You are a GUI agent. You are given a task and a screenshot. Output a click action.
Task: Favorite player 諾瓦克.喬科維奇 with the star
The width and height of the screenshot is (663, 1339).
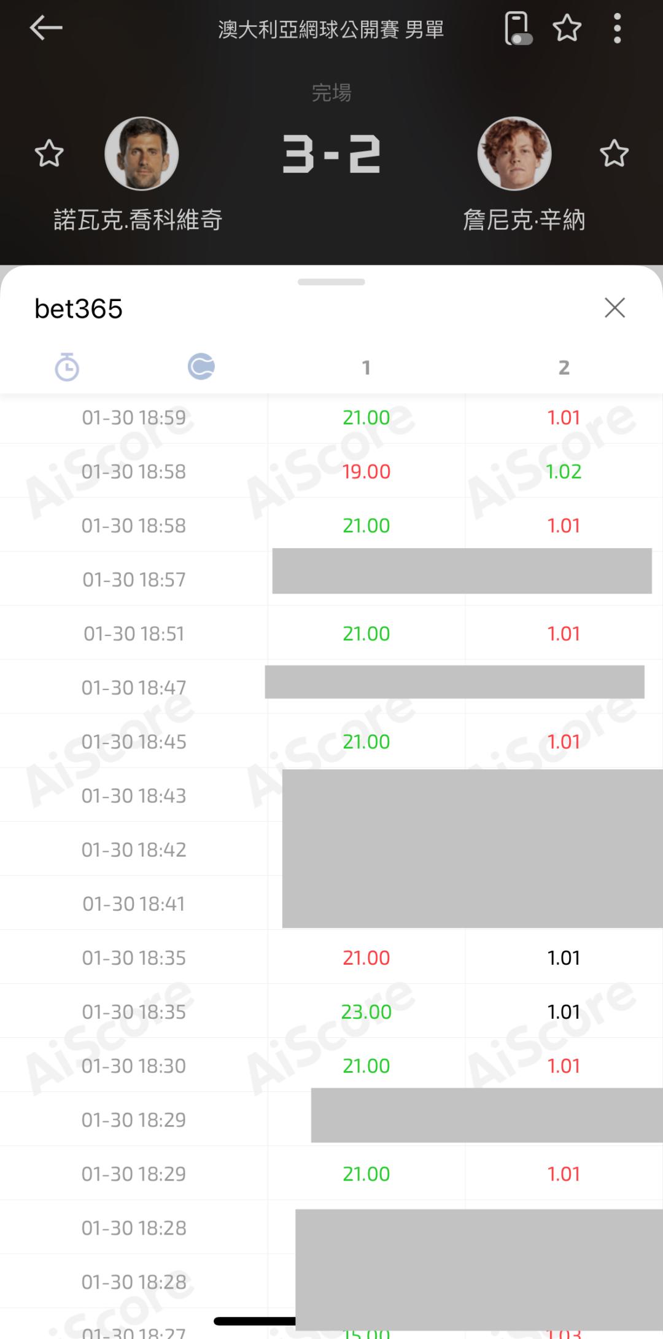coord(49,154)
